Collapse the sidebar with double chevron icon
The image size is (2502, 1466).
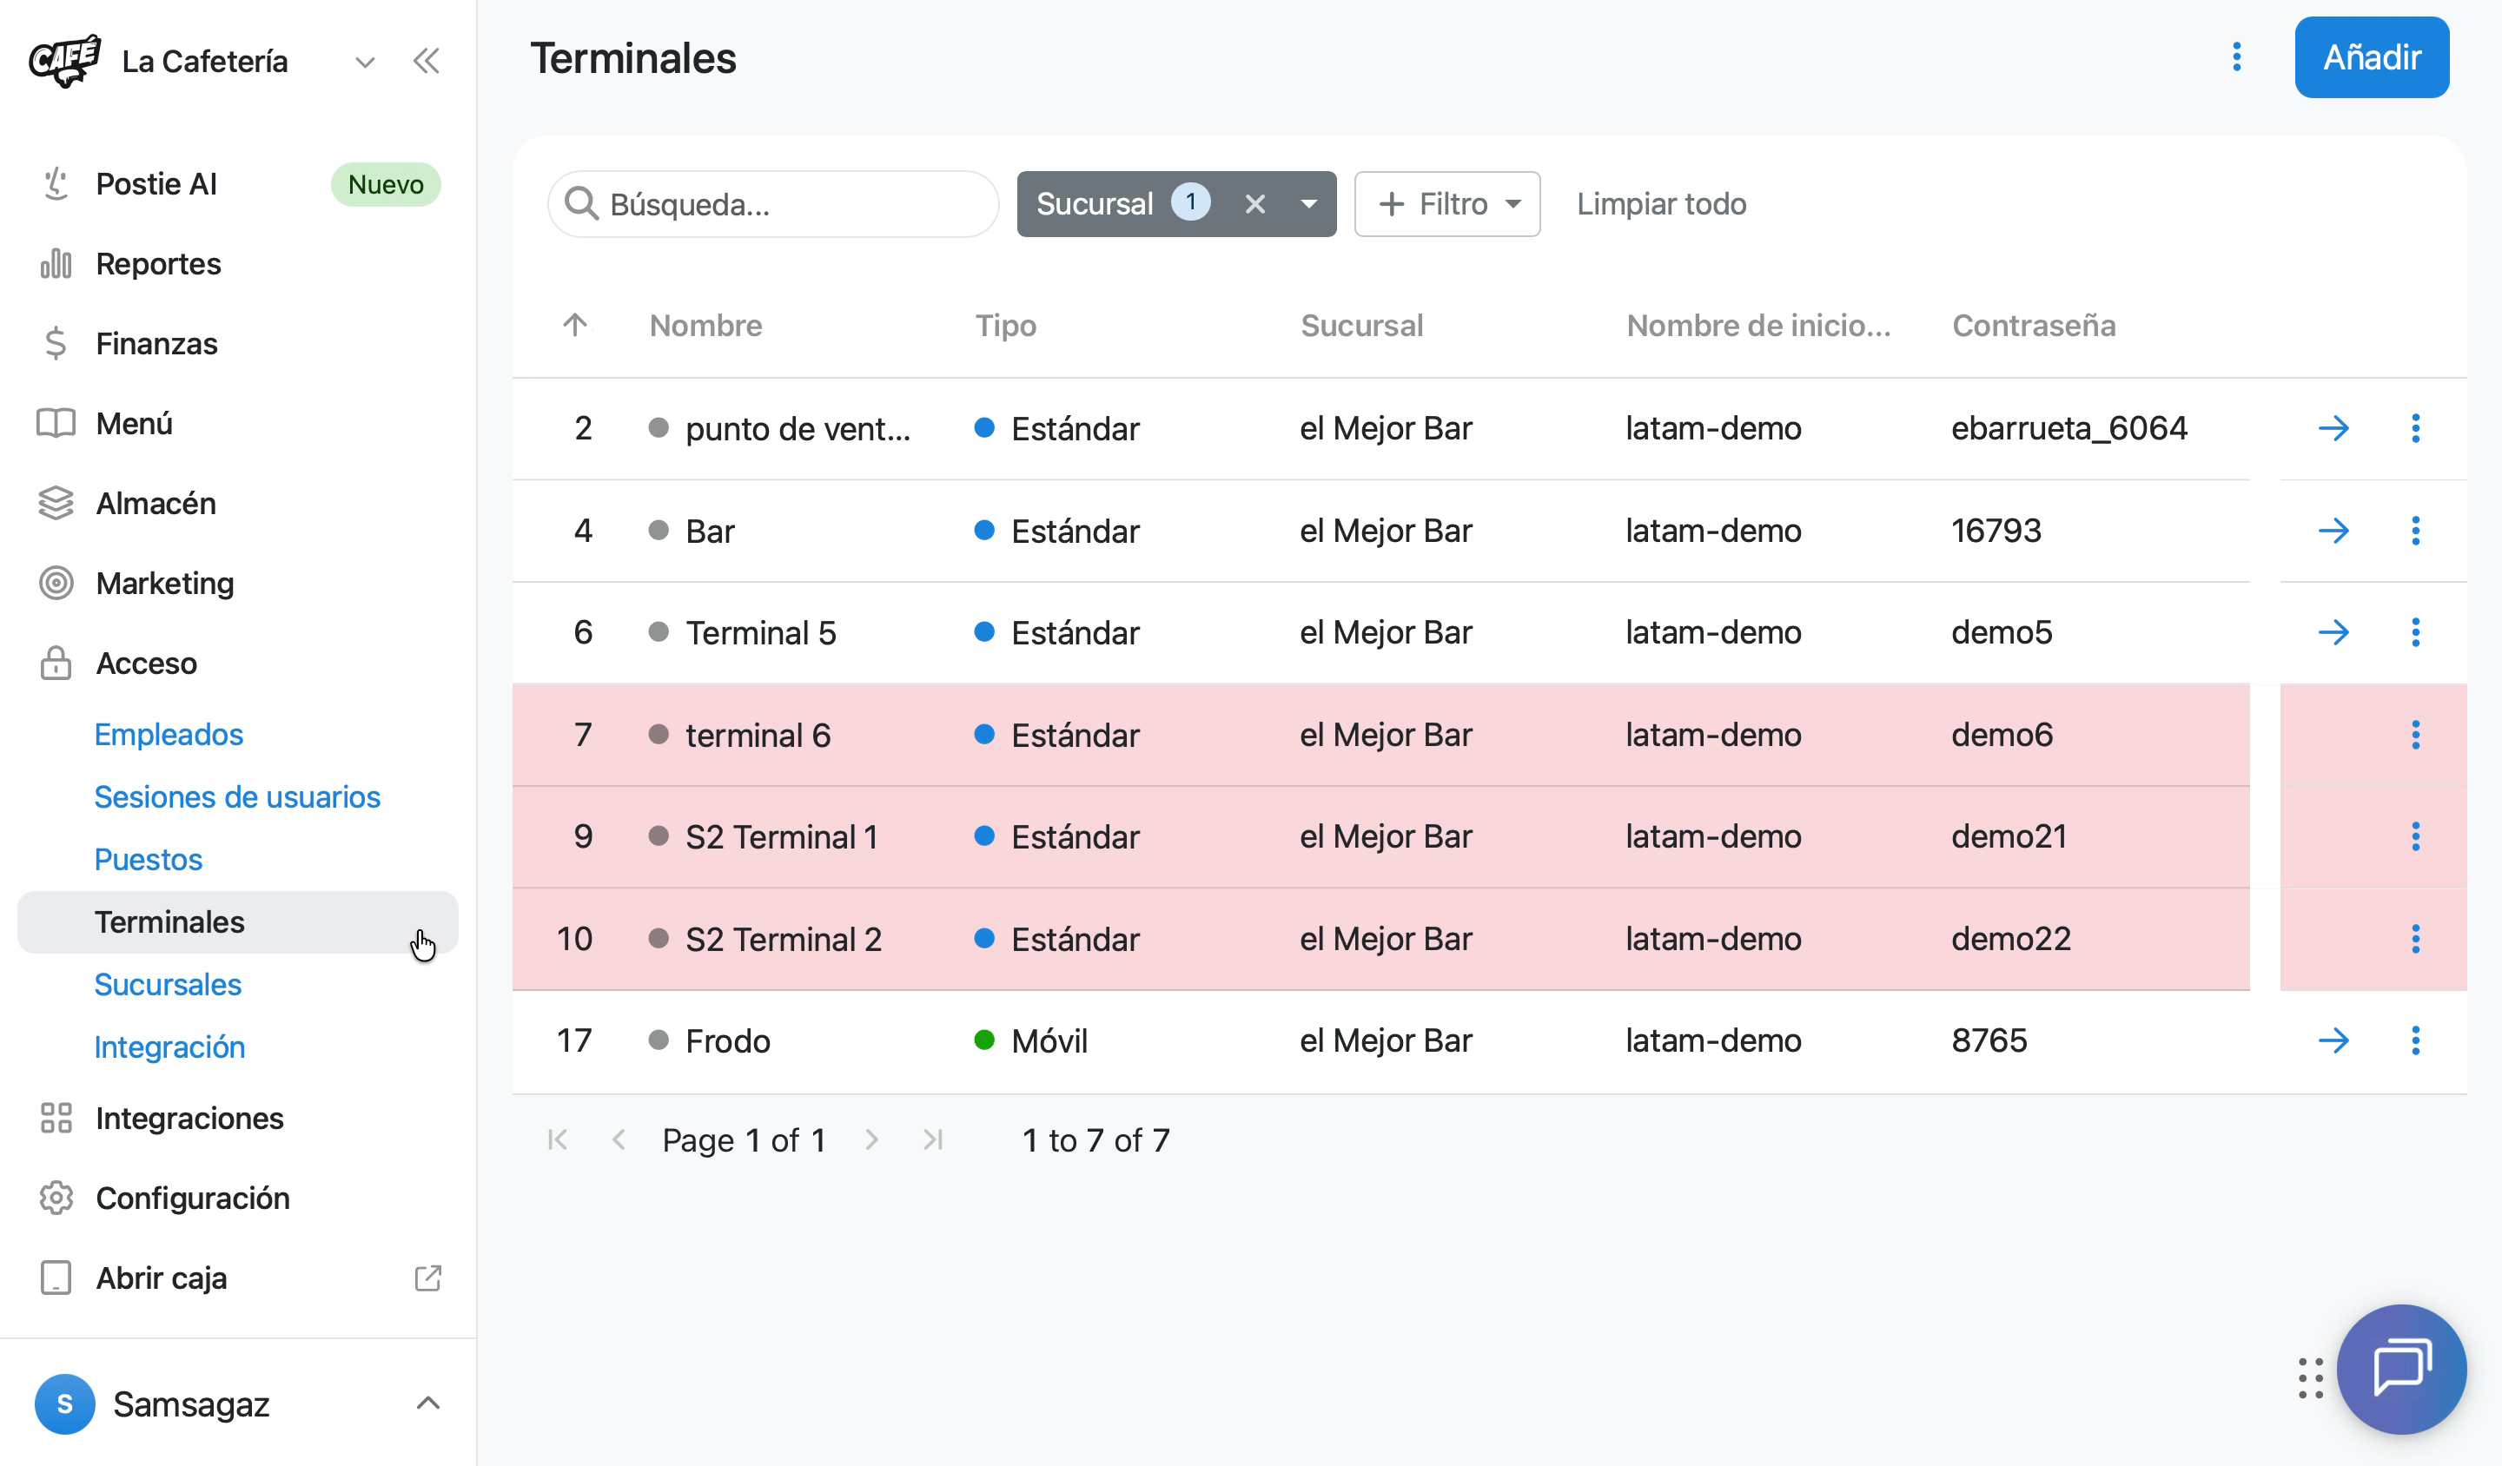426,62
